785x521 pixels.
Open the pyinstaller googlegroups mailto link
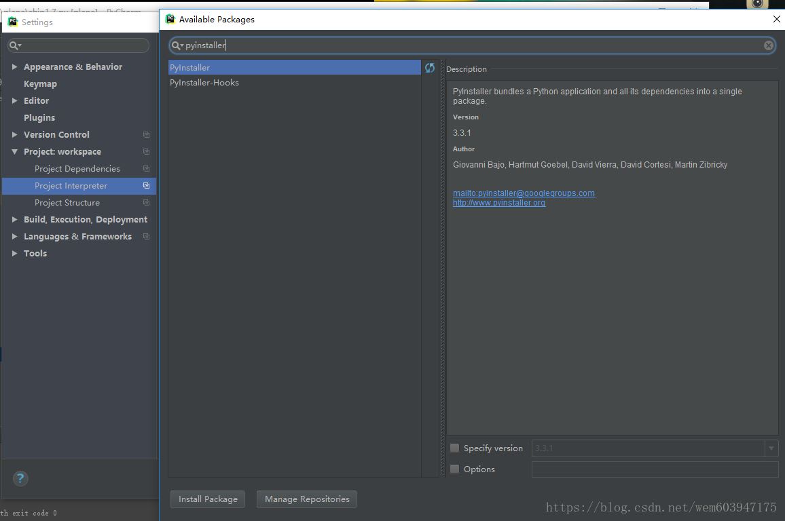[524, 193]
